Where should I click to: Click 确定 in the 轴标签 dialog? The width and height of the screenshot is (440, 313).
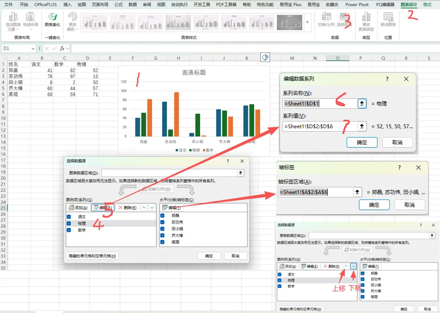click(374, 205)
